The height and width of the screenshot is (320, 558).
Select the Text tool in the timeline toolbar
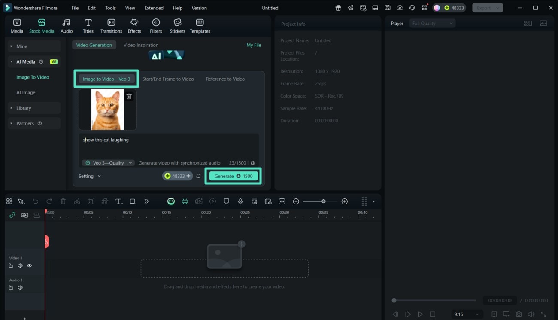pos(119,201)
